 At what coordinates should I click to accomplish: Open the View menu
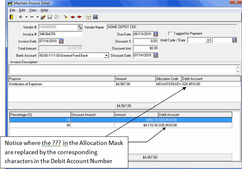click(x=33, y=10)
